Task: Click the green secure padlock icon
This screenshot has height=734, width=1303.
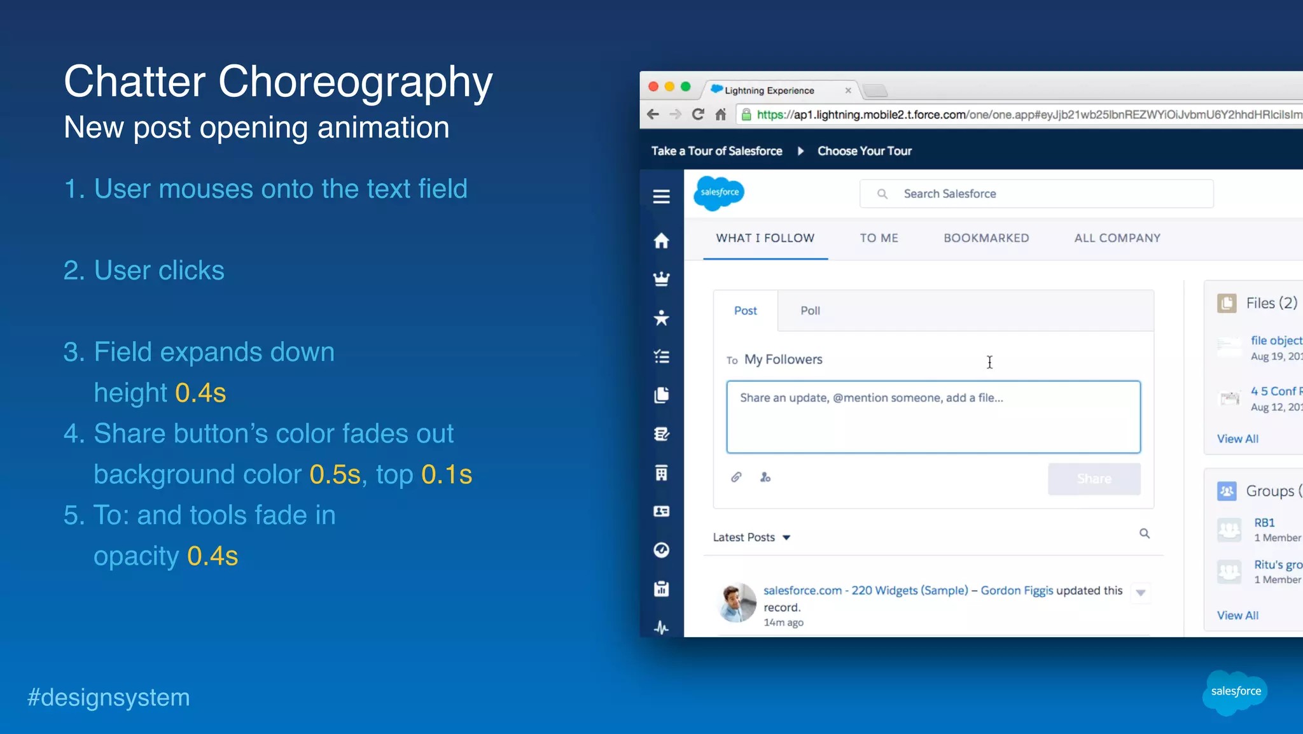Action: click(x=746, y=115)
